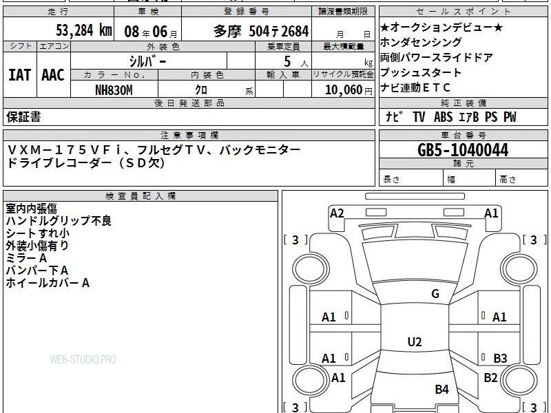Select note ハンドルグリップ不良

click(x=59, y=221)
